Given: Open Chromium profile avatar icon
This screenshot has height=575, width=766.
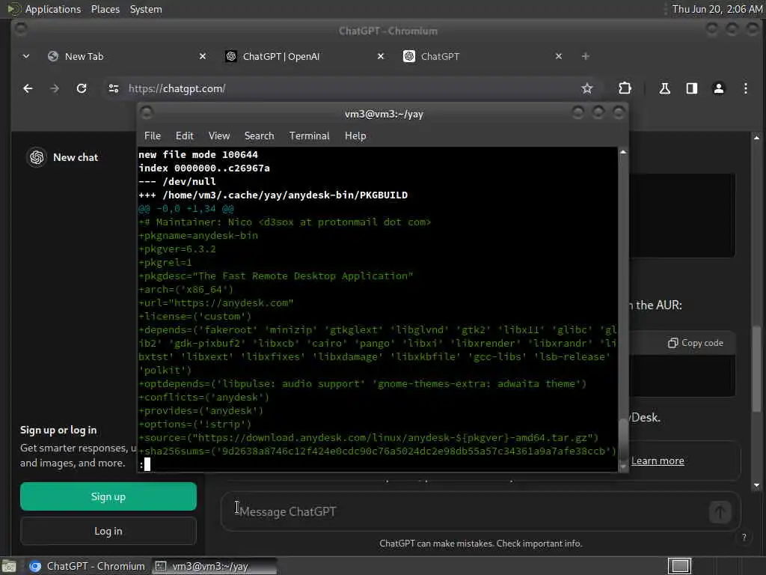Looking at the screenshot, I should coord(719,88).
